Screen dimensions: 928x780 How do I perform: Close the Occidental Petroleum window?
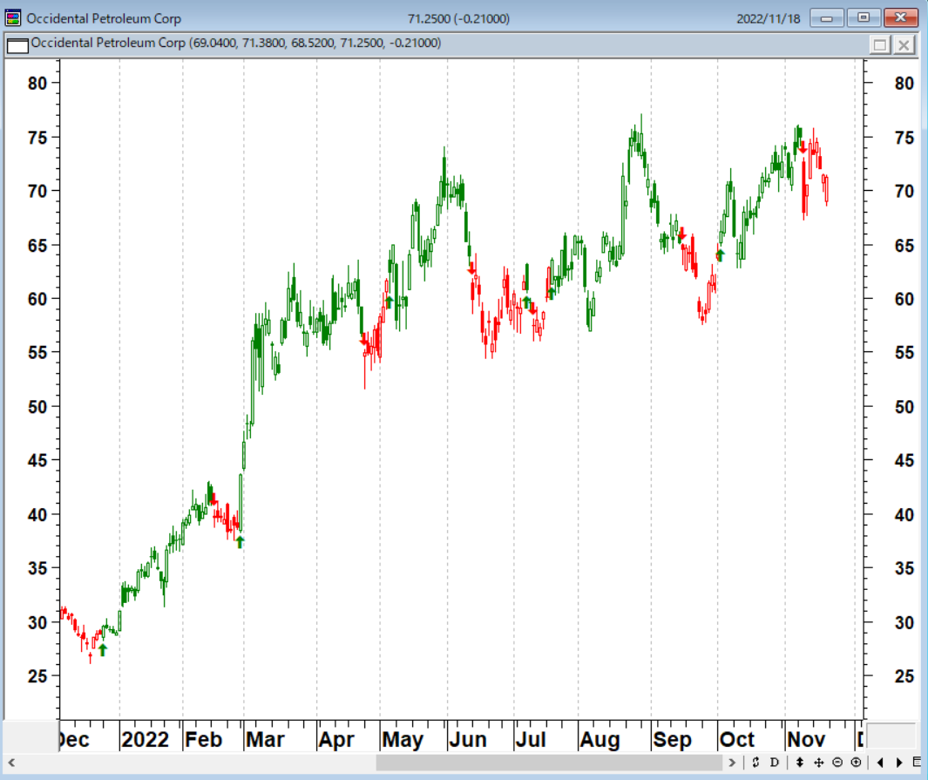click(901, 17)
